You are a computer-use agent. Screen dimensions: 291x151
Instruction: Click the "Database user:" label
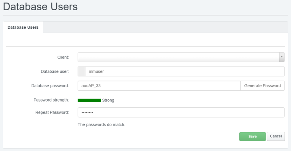tap(55, 72)
